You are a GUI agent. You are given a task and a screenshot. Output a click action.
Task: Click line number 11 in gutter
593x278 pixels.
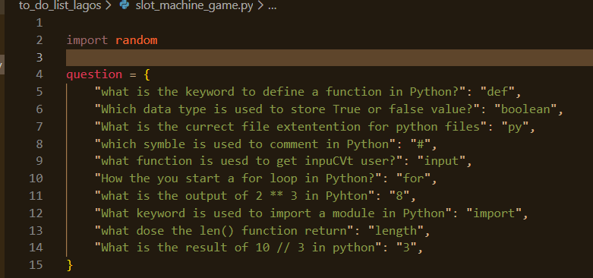pos(36,196)
